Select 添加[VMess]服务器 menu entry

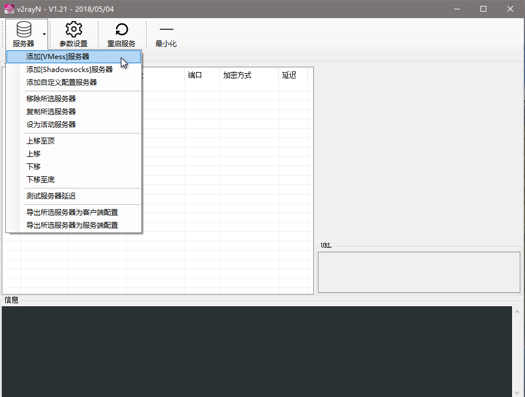point(74,57)
